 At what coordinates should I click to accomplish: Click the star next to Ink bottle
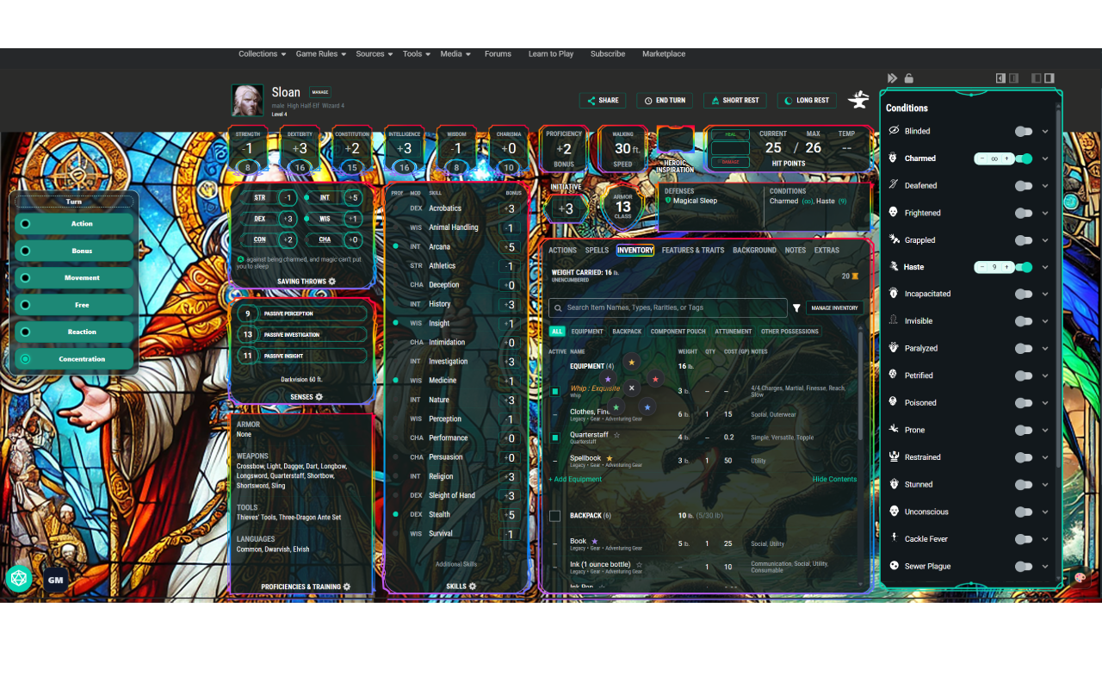click(639, 565)
